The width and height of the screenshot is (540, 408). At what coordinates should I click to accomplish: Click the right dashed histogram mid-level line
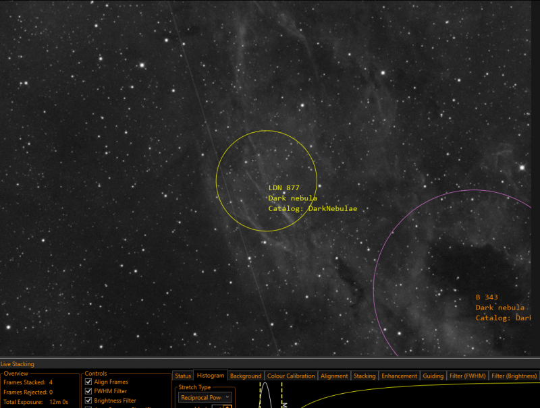tap(281, 395)
